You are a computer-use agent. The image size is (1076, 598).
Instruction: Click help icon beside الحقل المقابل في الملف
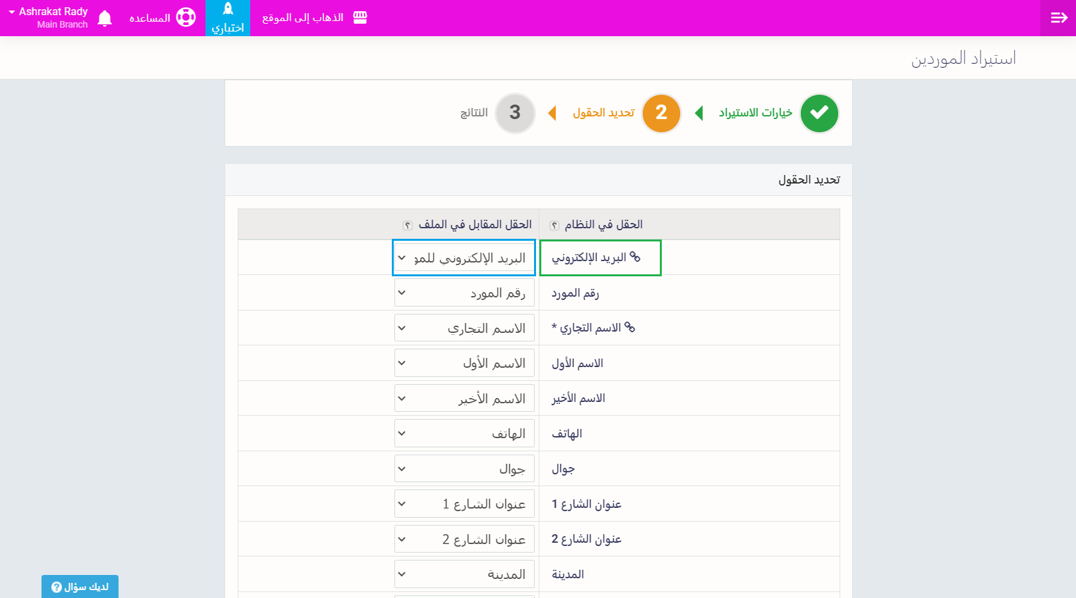pyautogui.click(x=408, y=226)
